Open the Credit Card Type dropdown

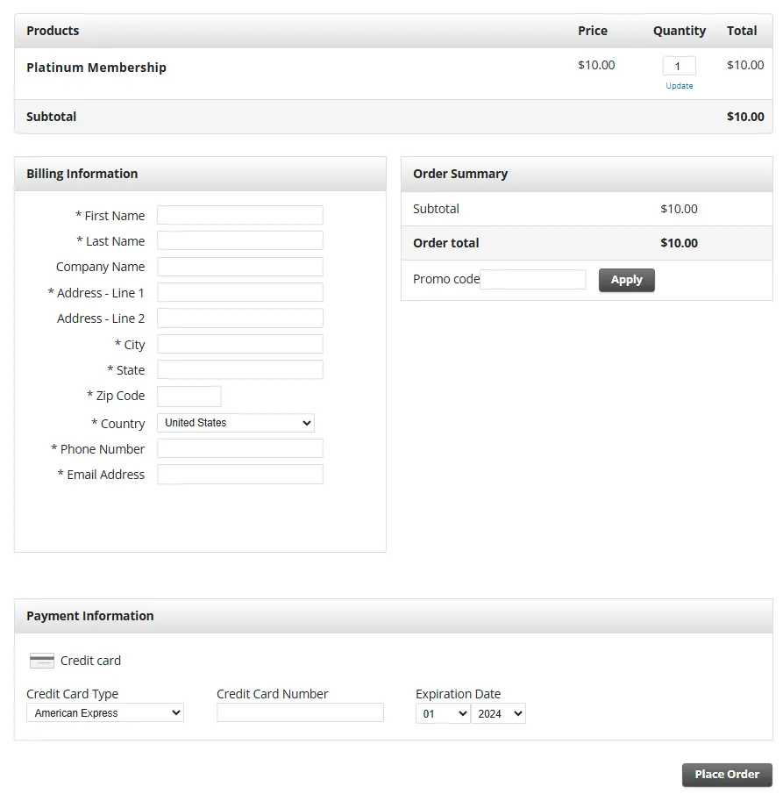(x=104, y=713)
